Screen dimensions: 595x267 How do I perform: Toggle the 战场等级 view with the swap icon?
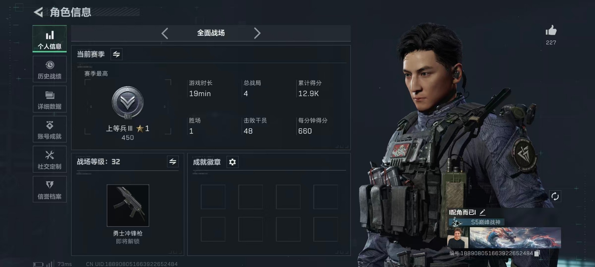point(173,161)
